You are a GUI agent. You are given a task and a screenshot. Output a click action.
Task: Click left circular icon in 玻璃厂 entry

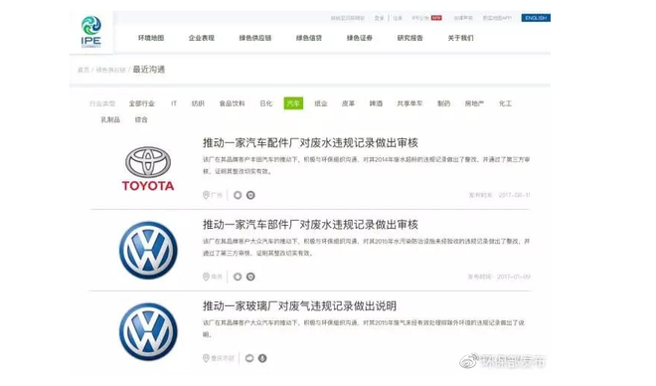tap(249, 358)
